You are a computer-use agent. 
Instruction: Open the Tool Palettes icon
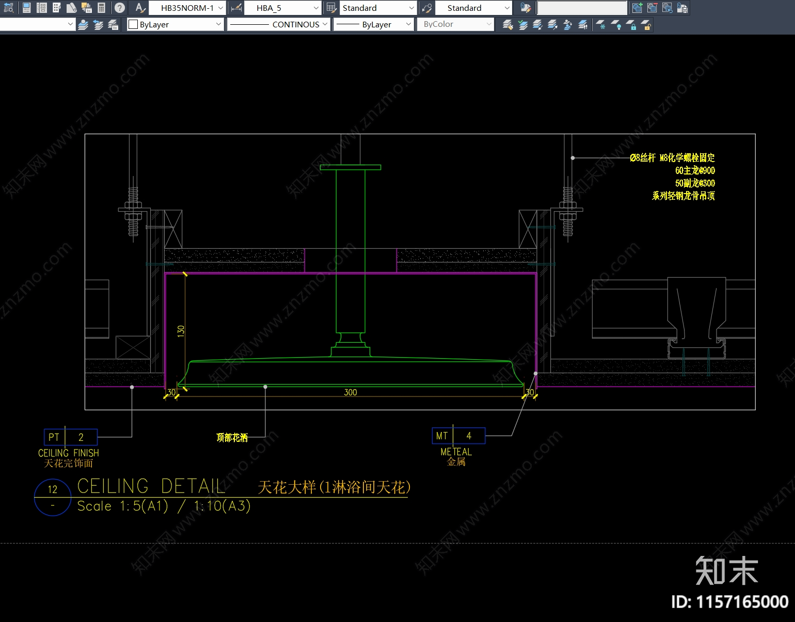click(x=57, y=8)
